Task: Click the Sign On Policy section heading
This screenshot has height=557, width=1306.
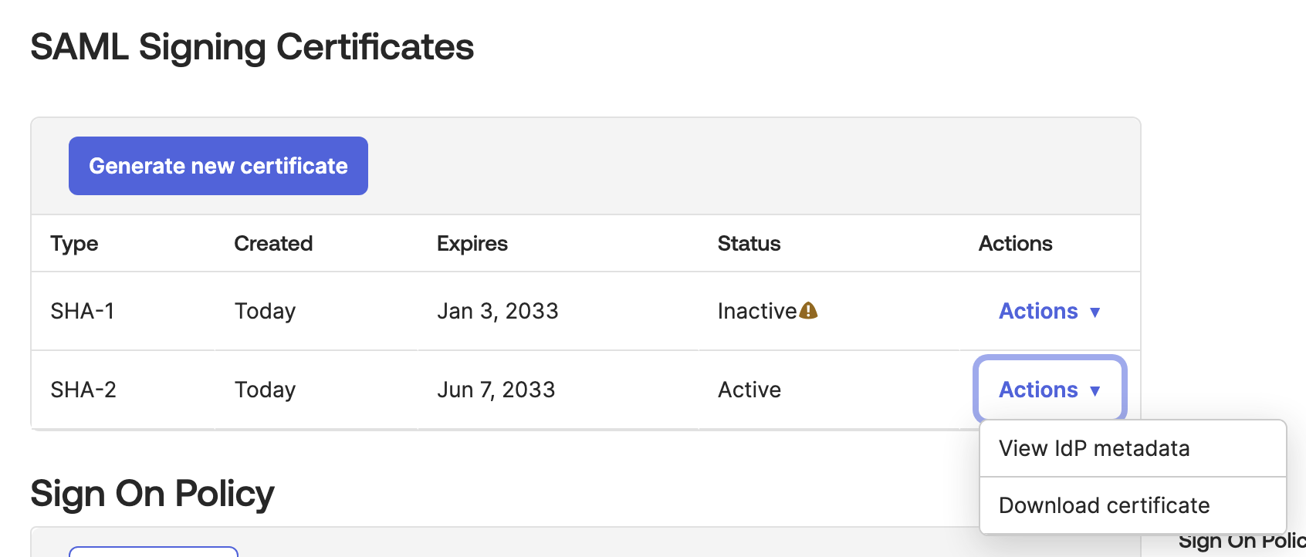Action: tap(152, 494)
